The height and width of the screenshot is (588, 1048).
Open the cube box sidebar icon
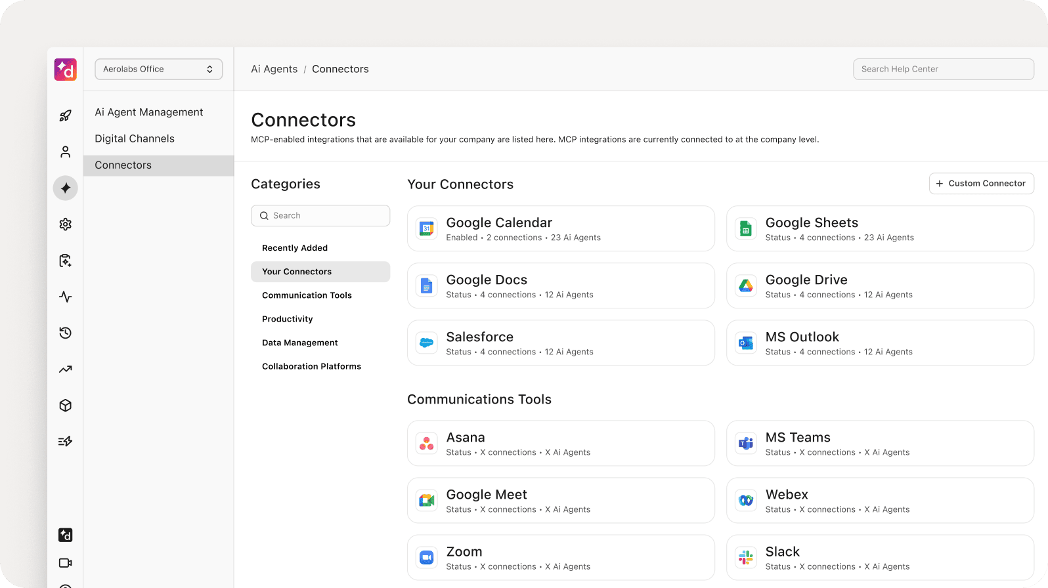66,406
